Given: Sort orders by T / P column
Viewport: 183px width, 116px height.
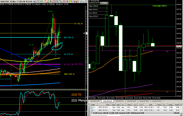Looking at the screenshot, I should 141,105.
